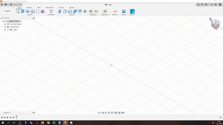Viewport: 223px width, 125px height.
Task: Select the Automated Modeling tool
Action: coord(51,11)
